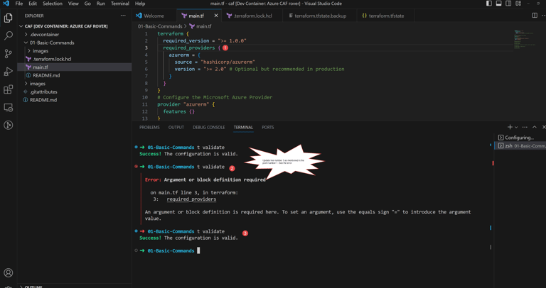Click the code minimap preview
Viewport: 546px width, 288px height.
[525, 40]
